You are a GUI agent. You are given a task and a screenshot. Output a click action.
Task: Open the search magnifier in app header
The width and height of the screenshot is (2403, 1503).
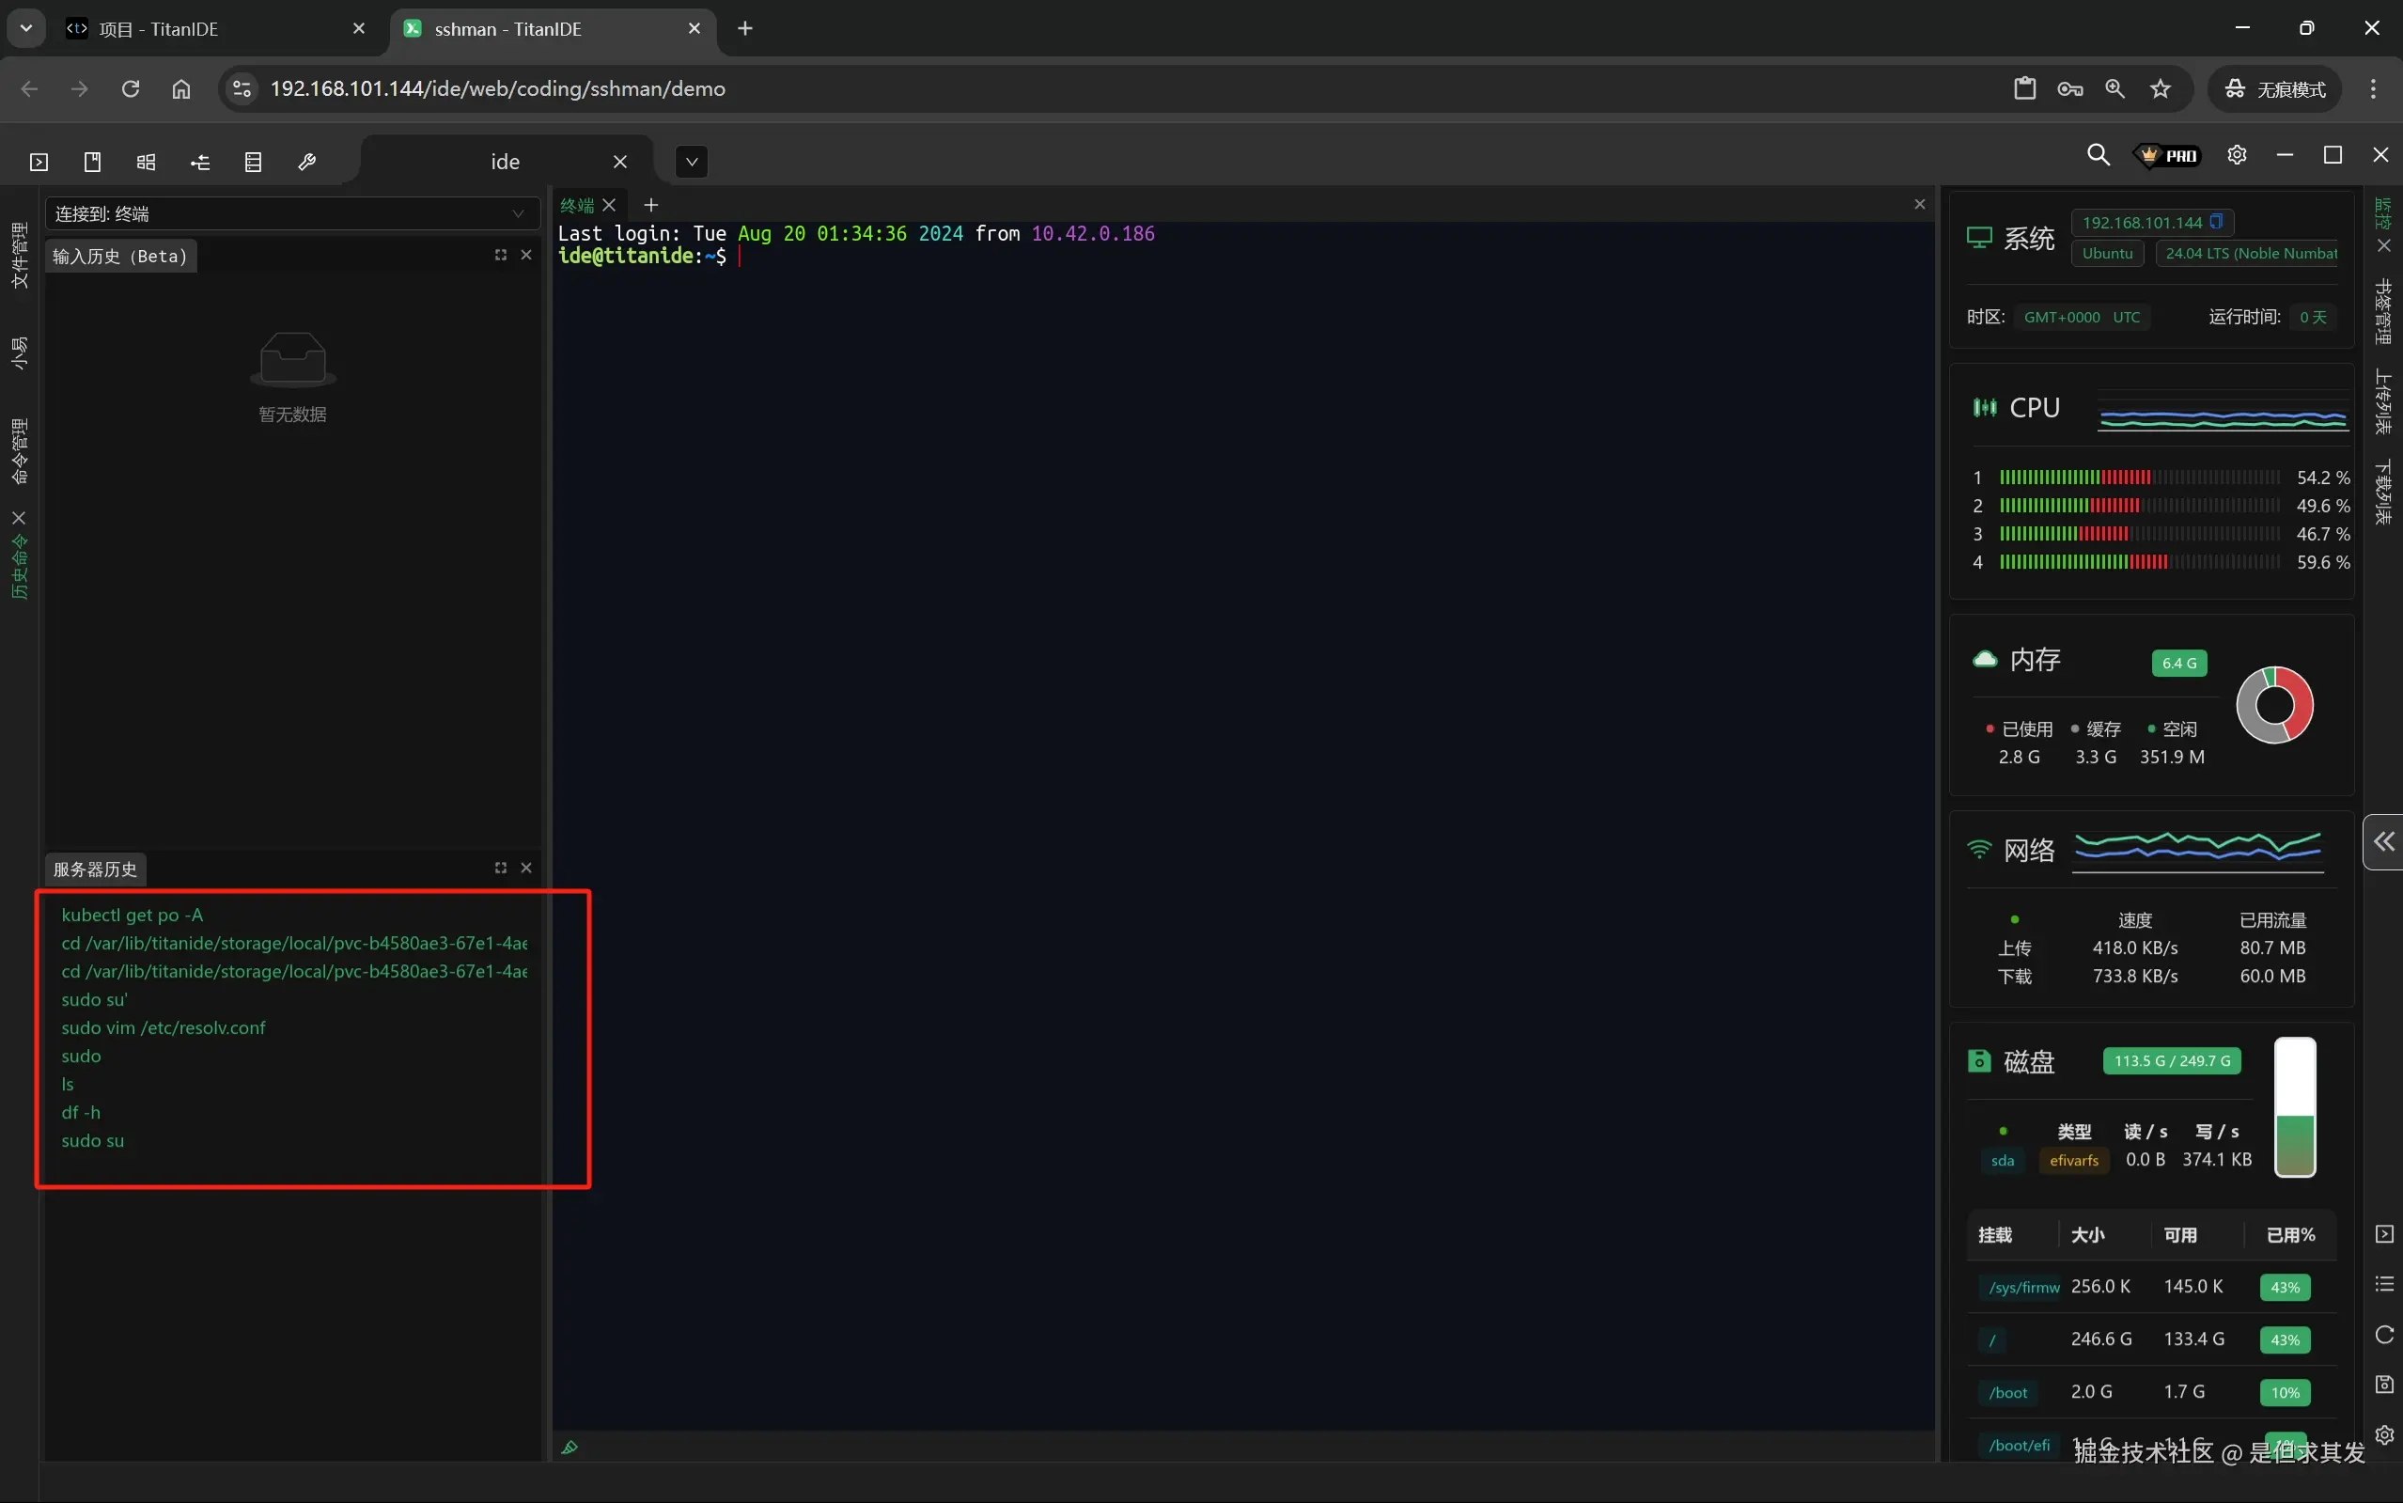[2097, 155]
